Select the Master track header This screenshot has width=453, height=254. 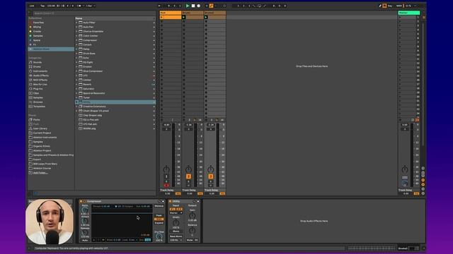(x=409, y=13)
